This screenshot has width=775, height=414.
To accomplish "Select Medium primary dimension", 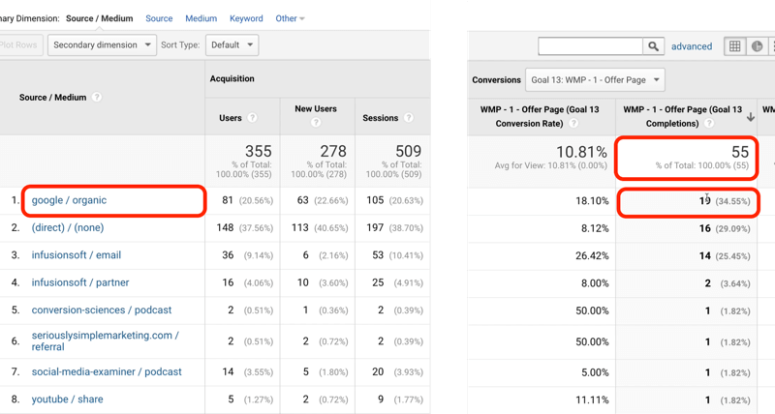I will point(201,18).
